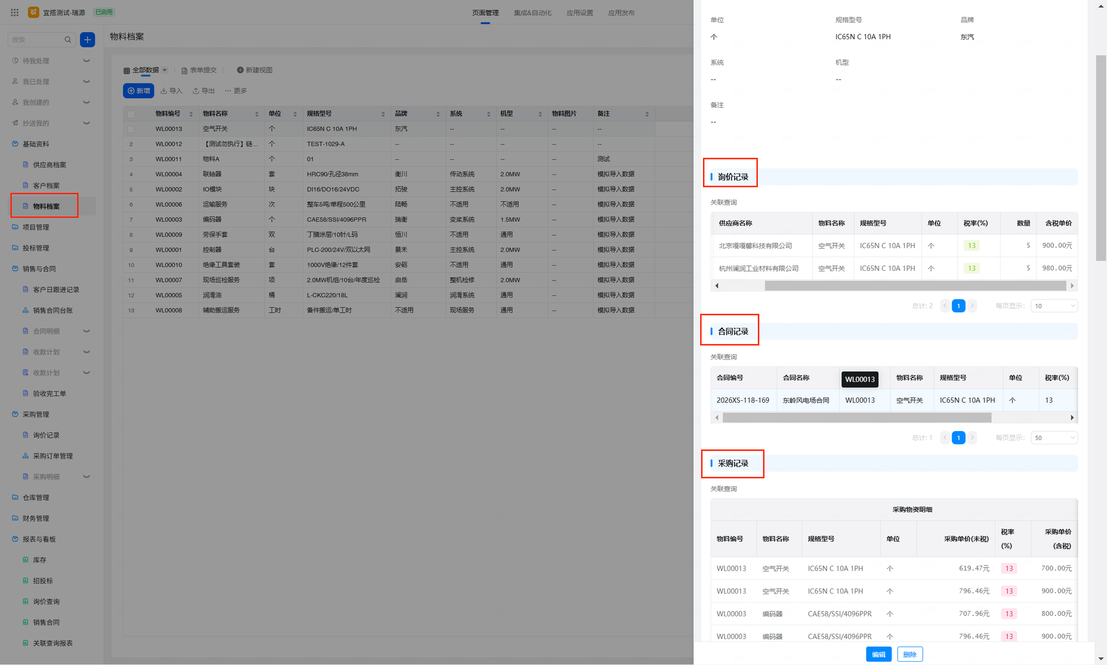Open 每页显示 dropdown showing 50

1054,438
